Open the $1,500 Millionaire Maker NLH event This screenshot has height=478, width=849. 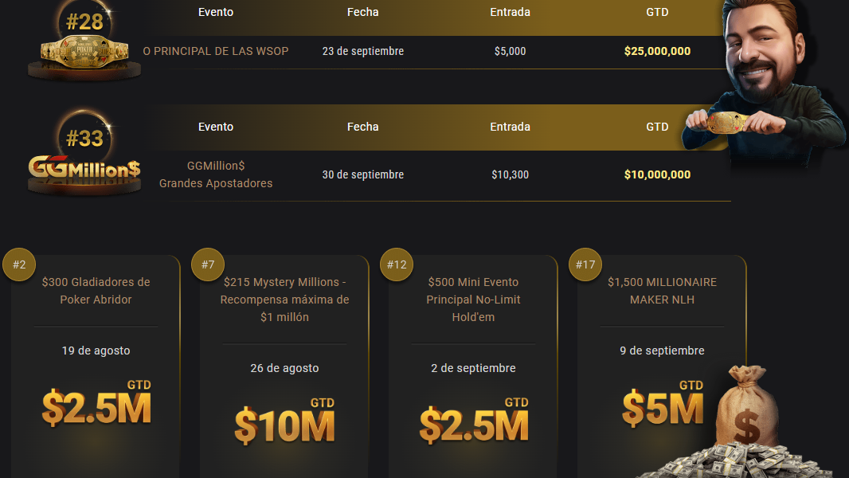pos(662,291)
